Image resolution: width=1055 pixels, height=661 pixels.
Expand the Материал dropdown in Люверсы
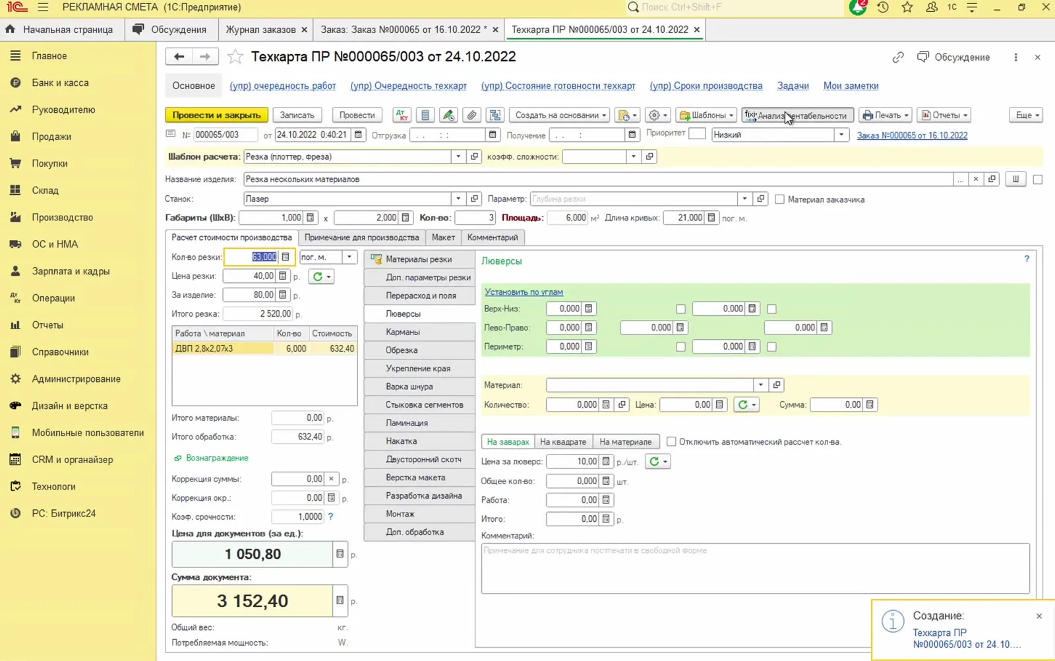760,385
